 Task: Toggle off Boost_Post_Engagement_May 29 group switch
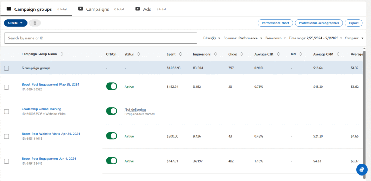coord(112,86)
